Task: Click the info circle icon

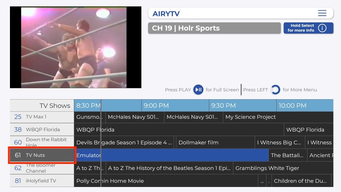Action: 322,28
